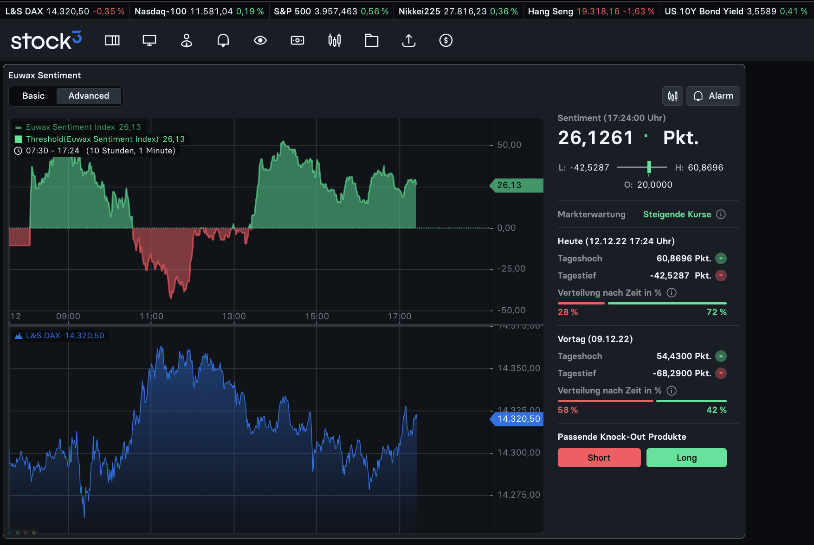Image resolution: width=814 pixels, height=545 pixels.
Task: Open the alerts bell icon in top navigation
Action: 223,40
